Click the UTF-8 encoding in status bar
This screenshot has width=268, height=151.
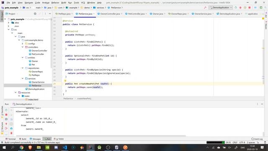coord(242,143)
